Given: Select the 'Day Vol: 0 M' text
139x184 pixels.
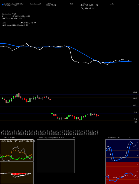Looking at the screenshot, I should 87,8.
